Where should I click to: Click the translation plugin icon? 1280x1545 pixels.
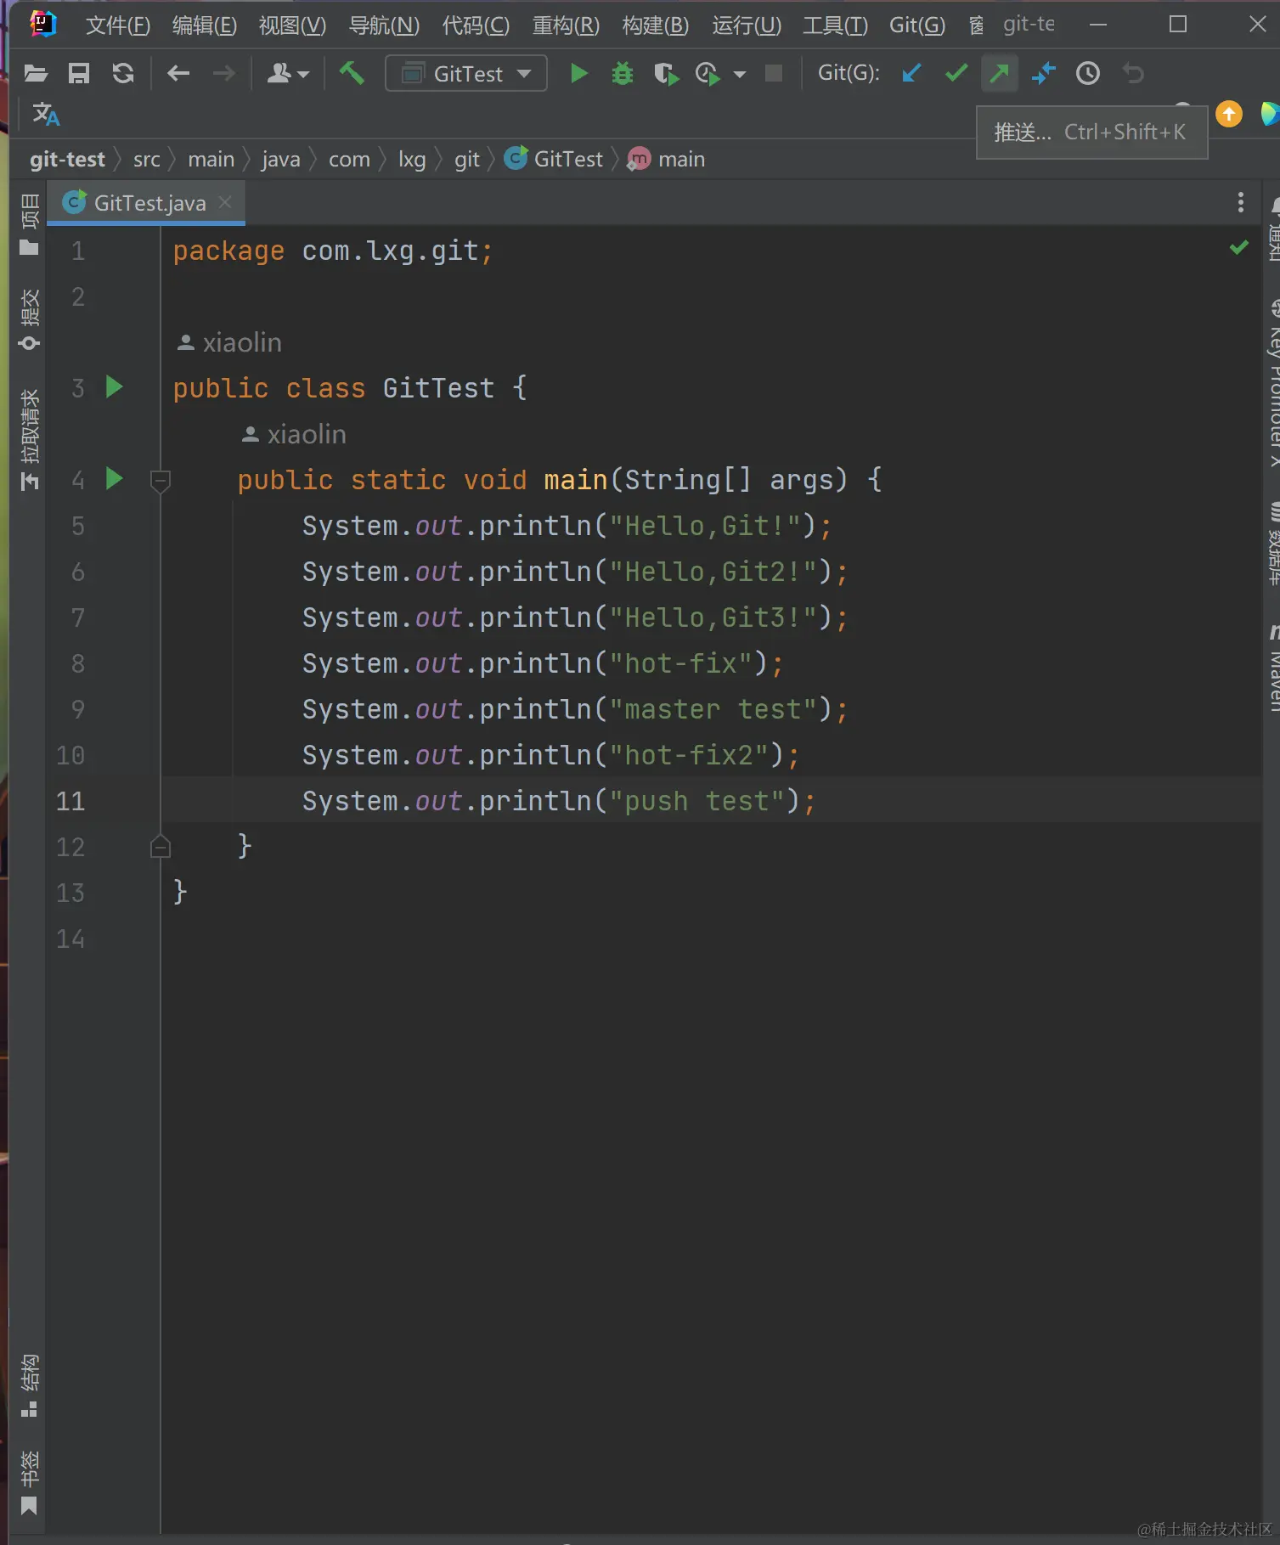coord(46,115)
